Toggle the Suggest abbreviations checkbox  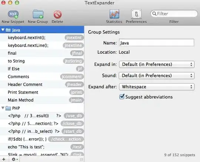122,97
